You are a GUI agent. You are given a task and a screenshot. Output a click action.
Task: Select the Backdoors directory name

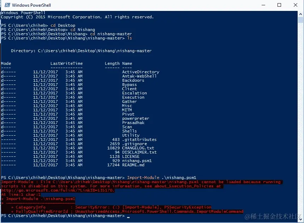click(133, 80)
